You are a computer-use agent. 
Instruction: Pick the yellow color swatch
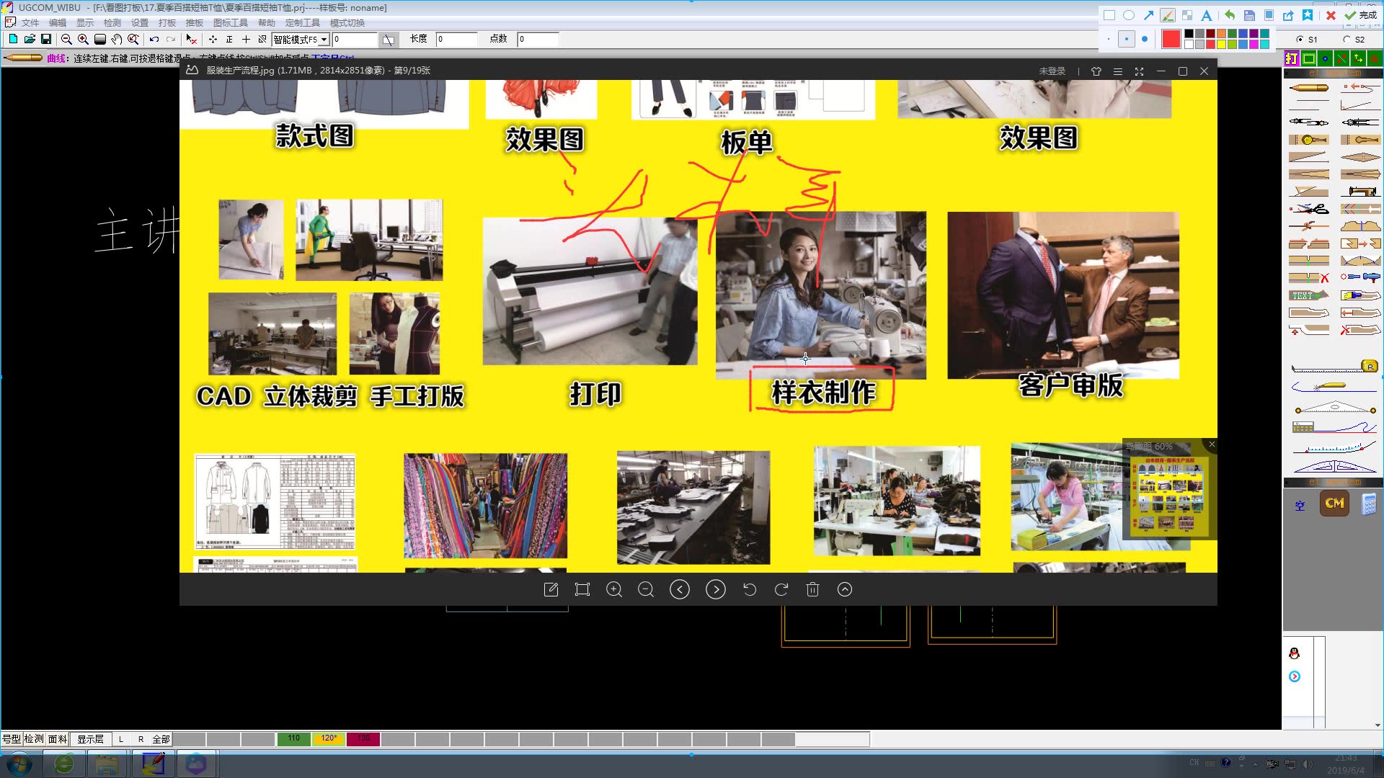click(1221, 45)
